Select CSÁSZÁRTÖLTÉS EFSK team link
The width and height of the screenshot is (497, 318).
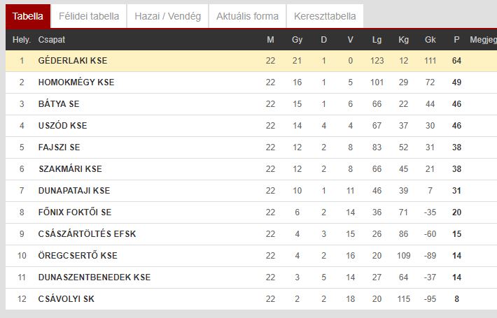[87, 234]
